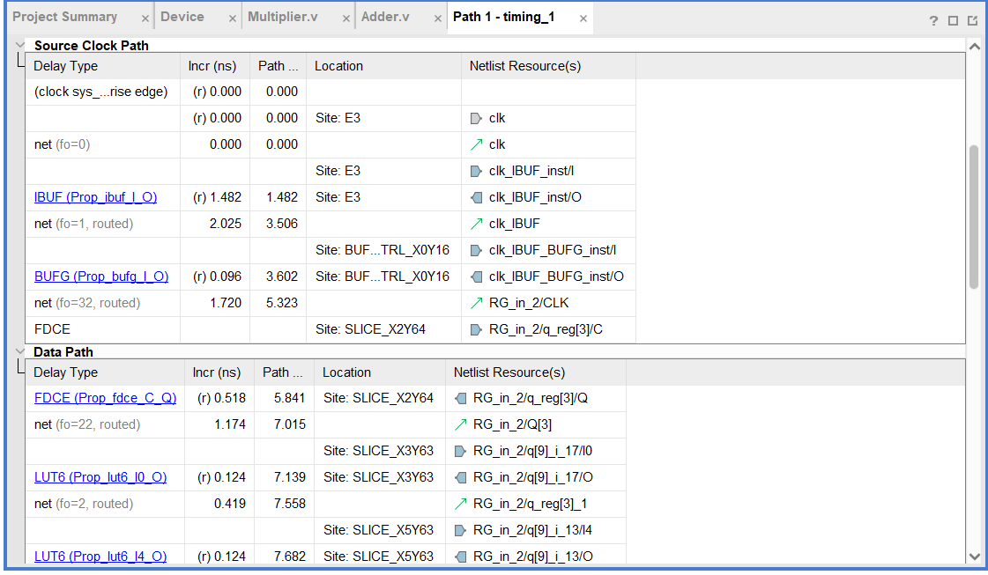
Task: Click the pin icon beside RG_in_2/q_reg[3]/Q
Action: 461,398
